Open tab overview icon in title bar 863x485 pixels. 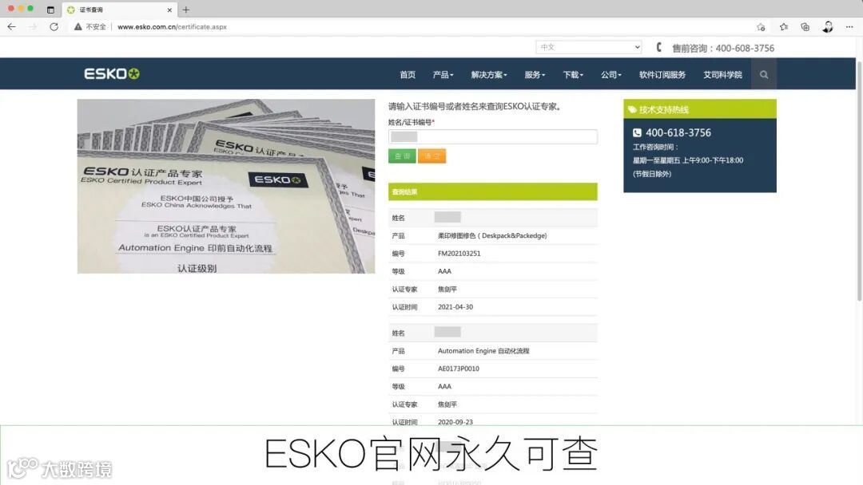[x=50, y=10]
